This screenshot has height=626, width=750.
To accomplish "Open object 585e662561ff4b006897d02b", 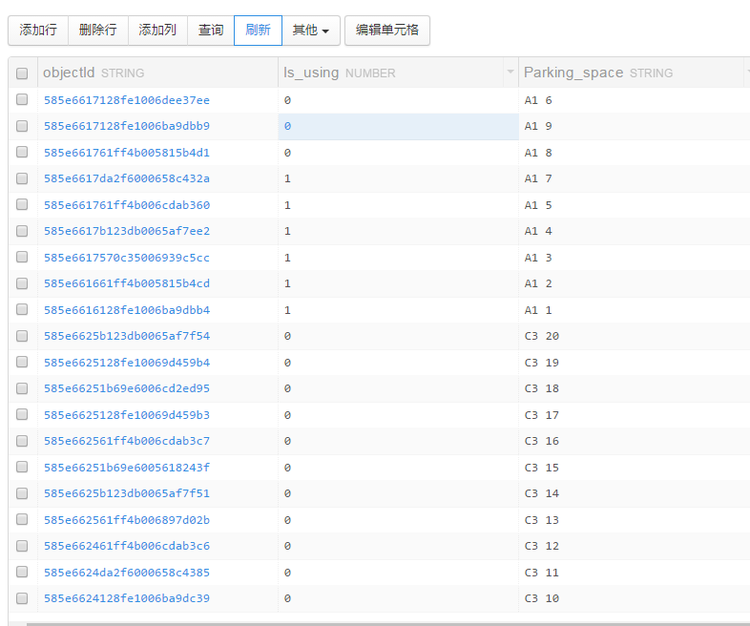I will [x=127, y=520].
